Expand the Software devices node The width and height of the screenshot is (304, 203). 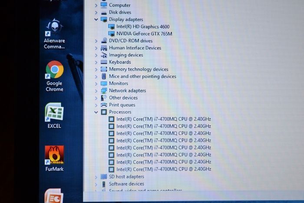coord(96,184)
